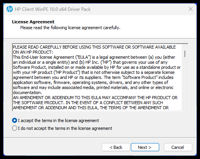Click the line starting 'an individual or a single entity'

coord(90,62)
